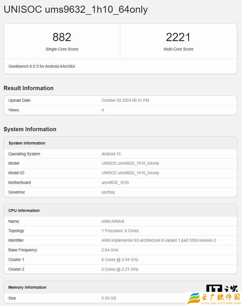Click the "Name" label in CPU Information
Image resolution: width=242 pixels, height=306 pixels.
coord(14,221)
